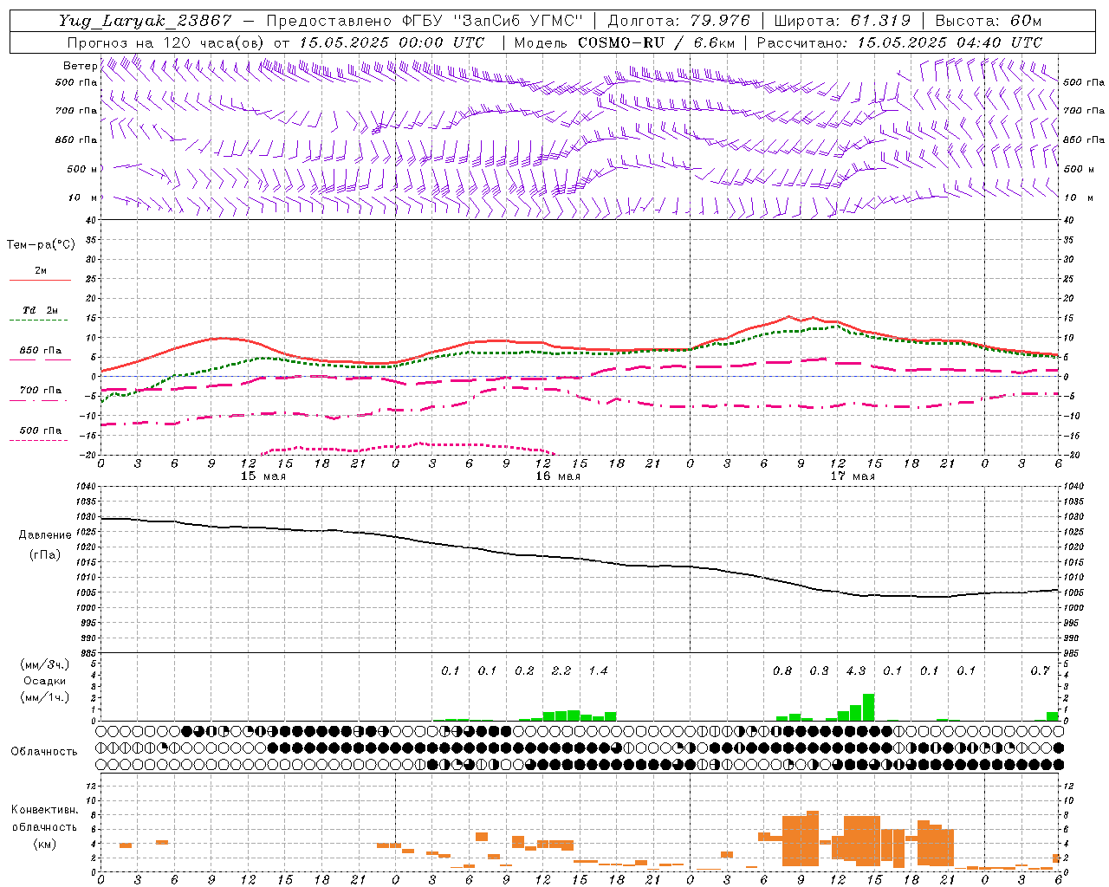Click the Осадки precipitation label
1109x887 pixels.
click(45, 681)
